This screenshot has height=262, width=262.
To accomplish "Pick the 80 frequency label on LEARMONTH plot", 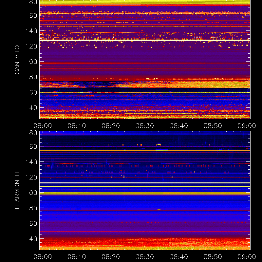I will [x=33, y=208].
